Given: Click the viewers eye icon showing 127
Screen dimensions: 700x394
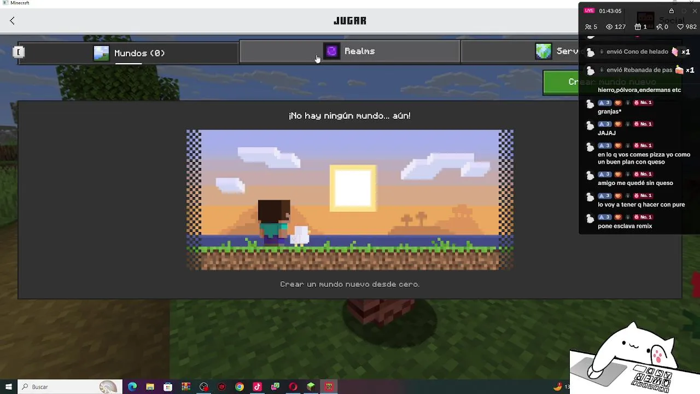Looking at the screenshot, I should (609, 27).
